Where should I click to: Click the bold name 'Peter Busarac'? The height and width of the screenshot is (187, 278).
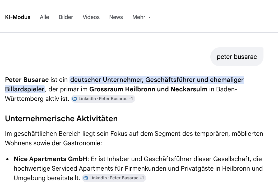pos(27,80)
